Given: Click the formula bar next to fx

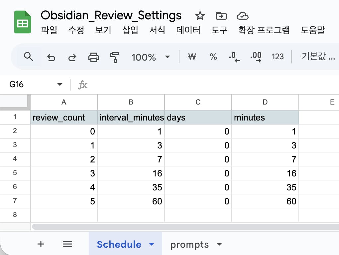Looking at the screenshot, I should pyautogui.click(x=133, y=85).
